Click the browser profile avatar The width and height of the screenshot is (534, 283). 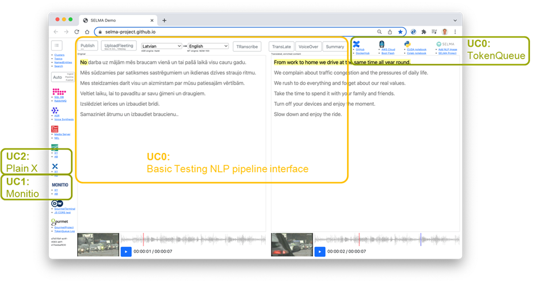(445, 32)
